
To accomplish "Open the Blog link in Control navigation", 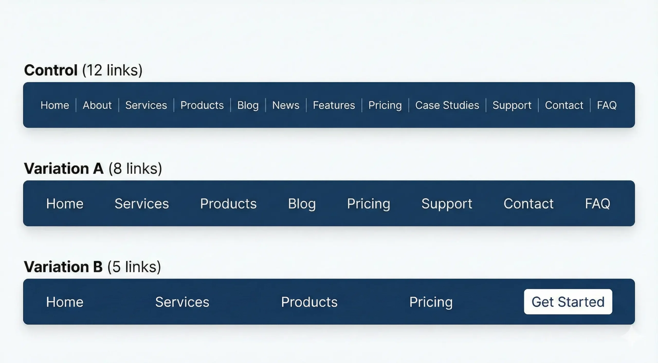I will tap(248, 105).
